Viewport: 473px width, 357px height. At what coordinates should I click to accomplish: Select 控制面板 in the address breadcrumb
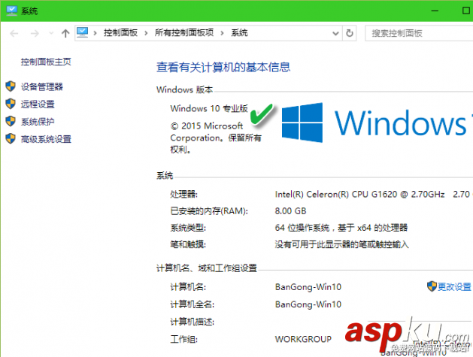120,32
